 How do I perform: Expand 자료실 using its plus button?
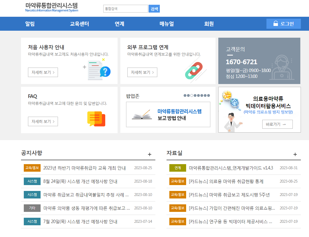295,154
